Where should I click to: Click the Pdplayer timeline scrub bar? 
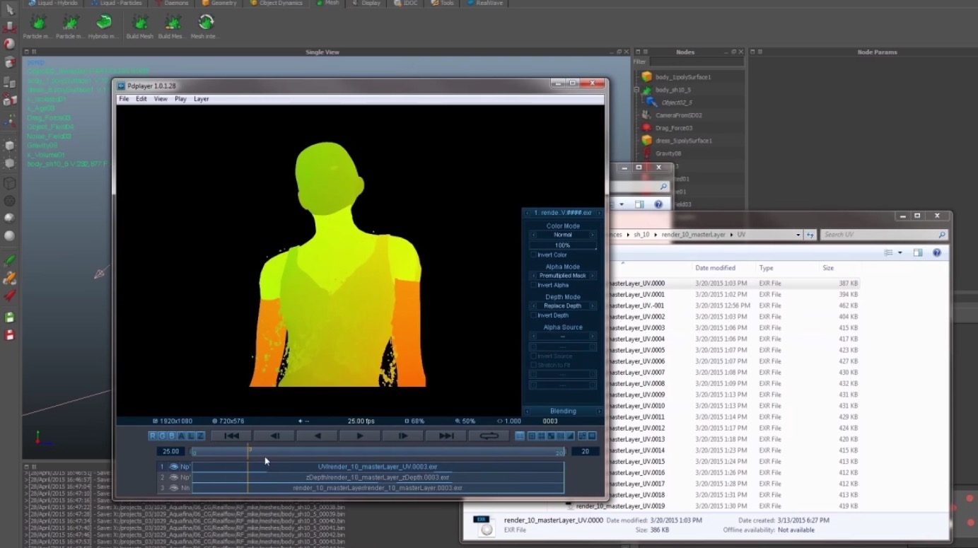coord(378,452)
